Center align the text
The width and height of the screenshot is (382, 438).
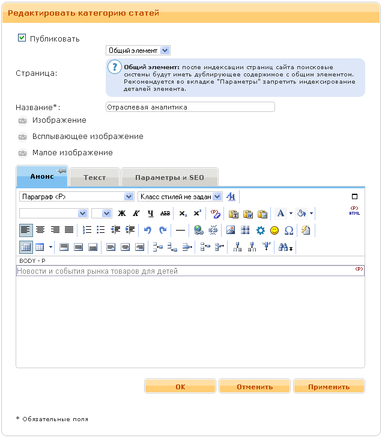[x=40, y=230]
